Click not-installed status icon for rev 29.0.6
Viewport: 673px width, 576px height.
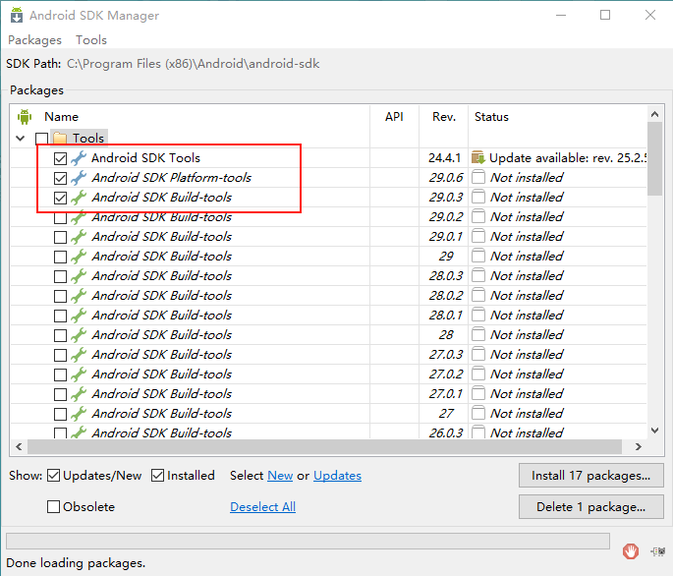pyautogui.click(x=478, y=177)
